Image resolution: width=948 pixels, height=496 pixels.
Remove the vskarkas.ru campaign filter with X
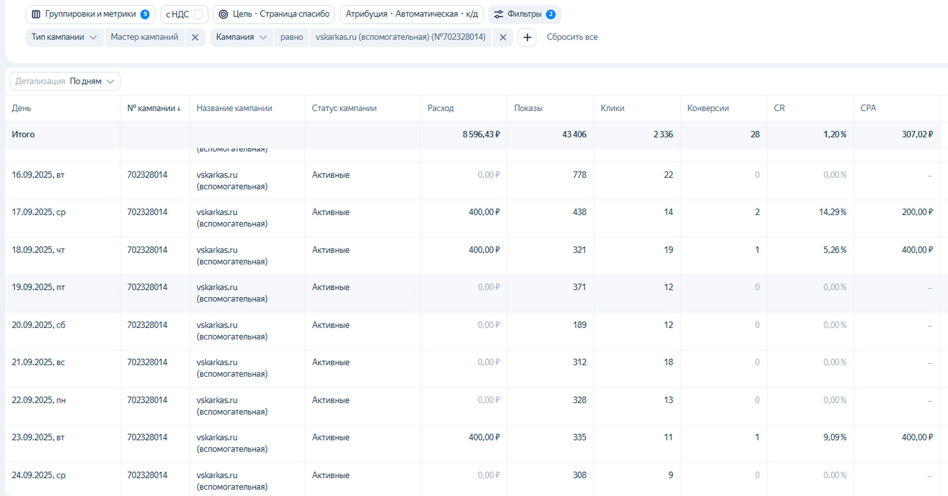point(503,37)
